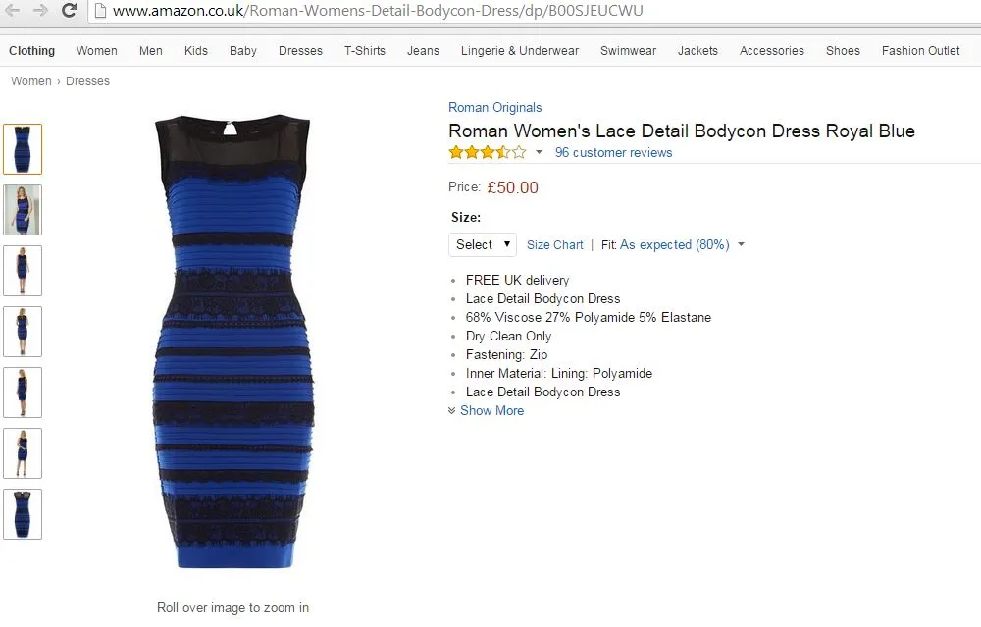Viewport: 981px width, 627px height.
Task: Select the second thumbnail with model
Action: point(23,210)
